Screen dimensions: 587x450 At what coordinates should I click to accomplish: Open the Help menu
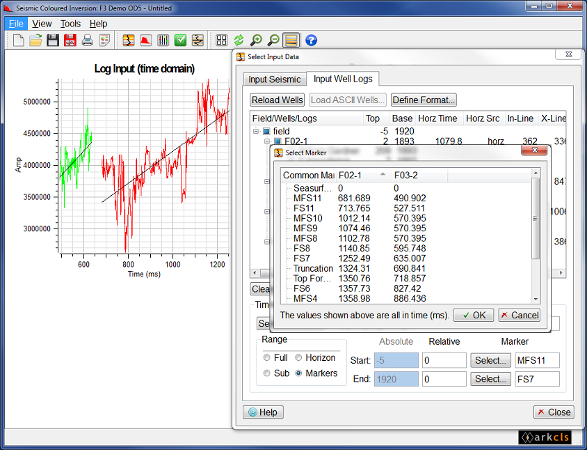pyautogui.click(x=99, y=24)
